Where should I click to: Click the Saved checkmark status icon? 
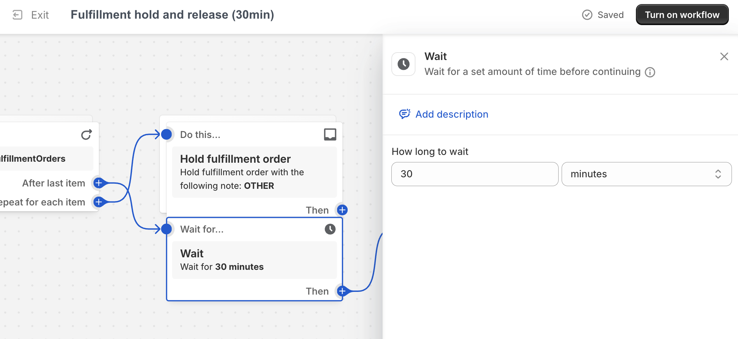[587, 15]
